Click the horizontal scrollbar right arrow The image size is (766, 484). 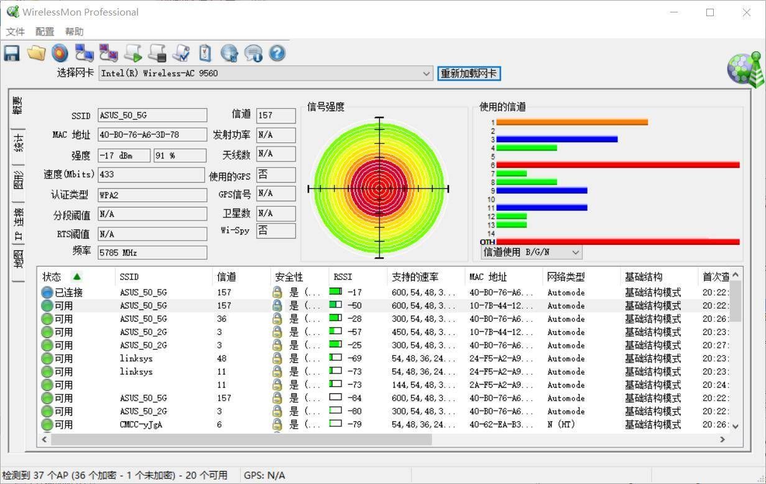coord(722,439)
